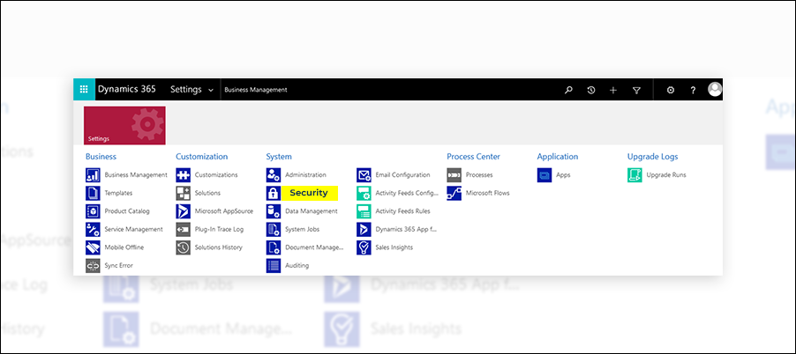This screenshot has width=796, height=354.
Task: Open Business Management link
Action: tap(136, 174)
